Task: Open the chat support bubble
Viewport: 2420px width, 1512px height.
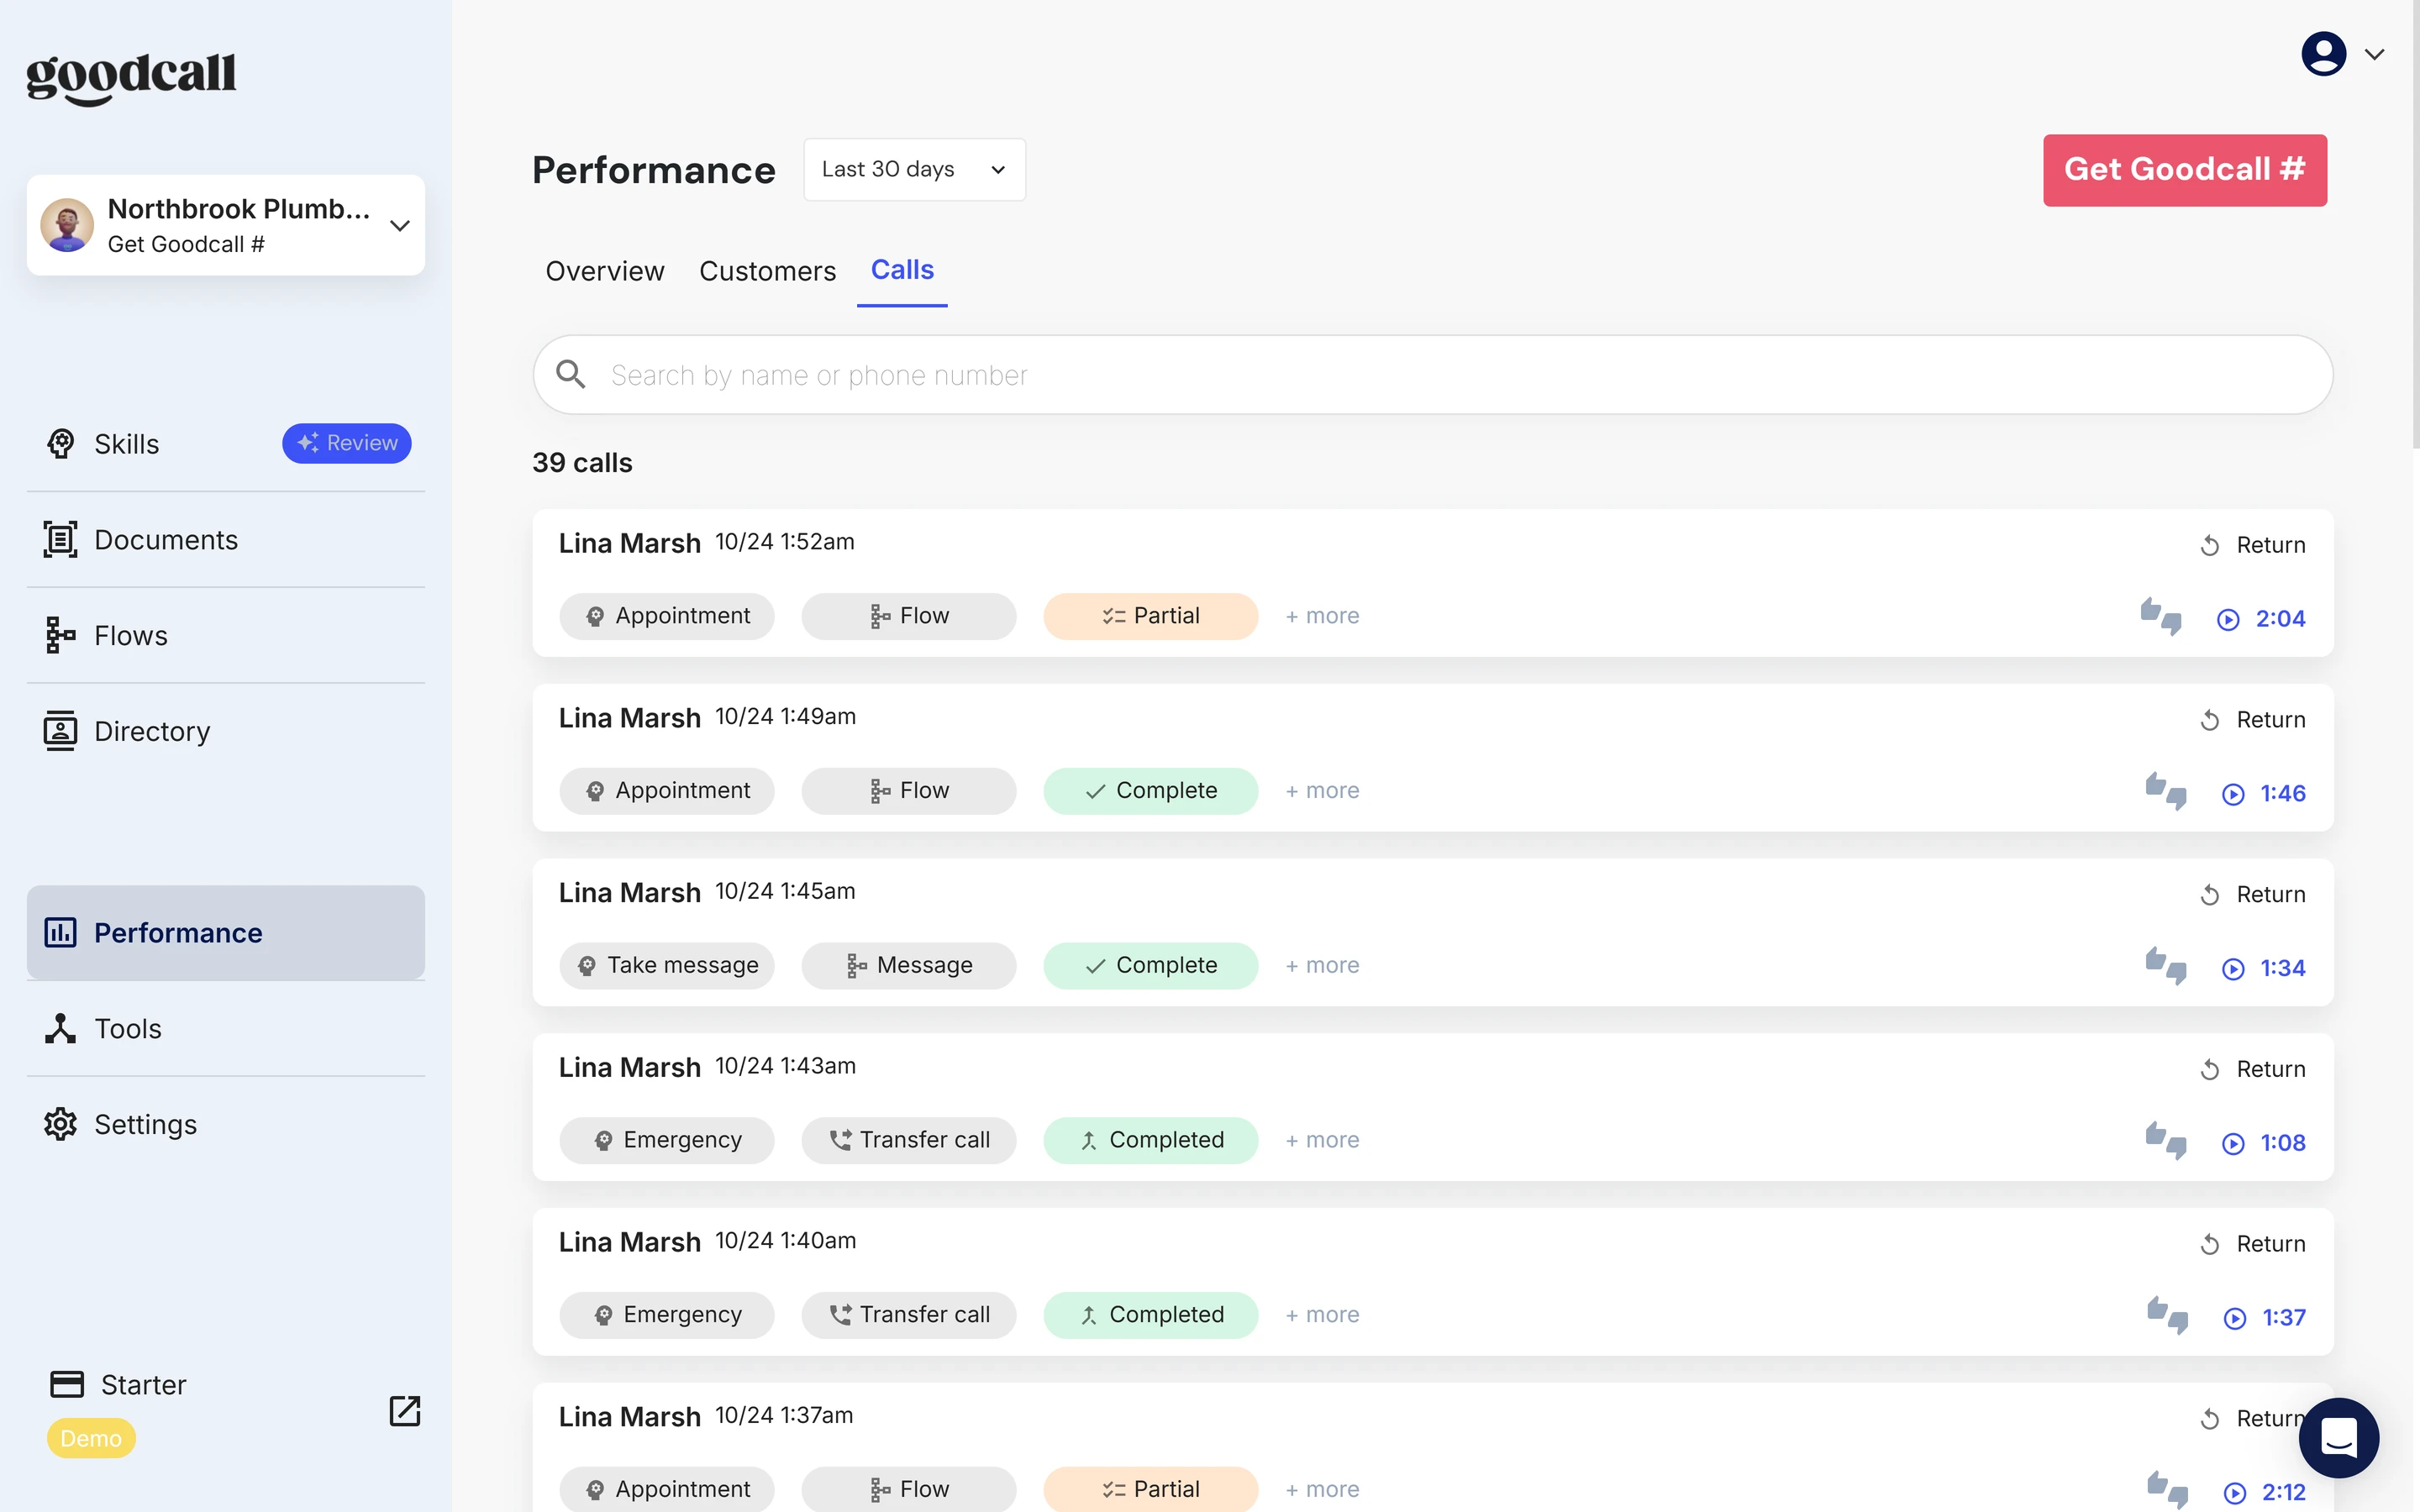Action: [x=2338, y=1437]
